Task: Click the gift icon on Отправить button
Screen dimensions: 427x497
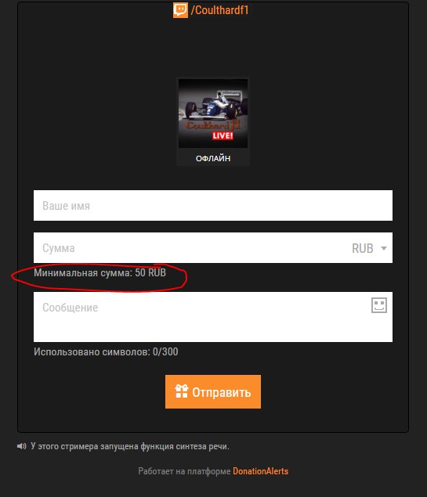Action: (x=182, y=391)
